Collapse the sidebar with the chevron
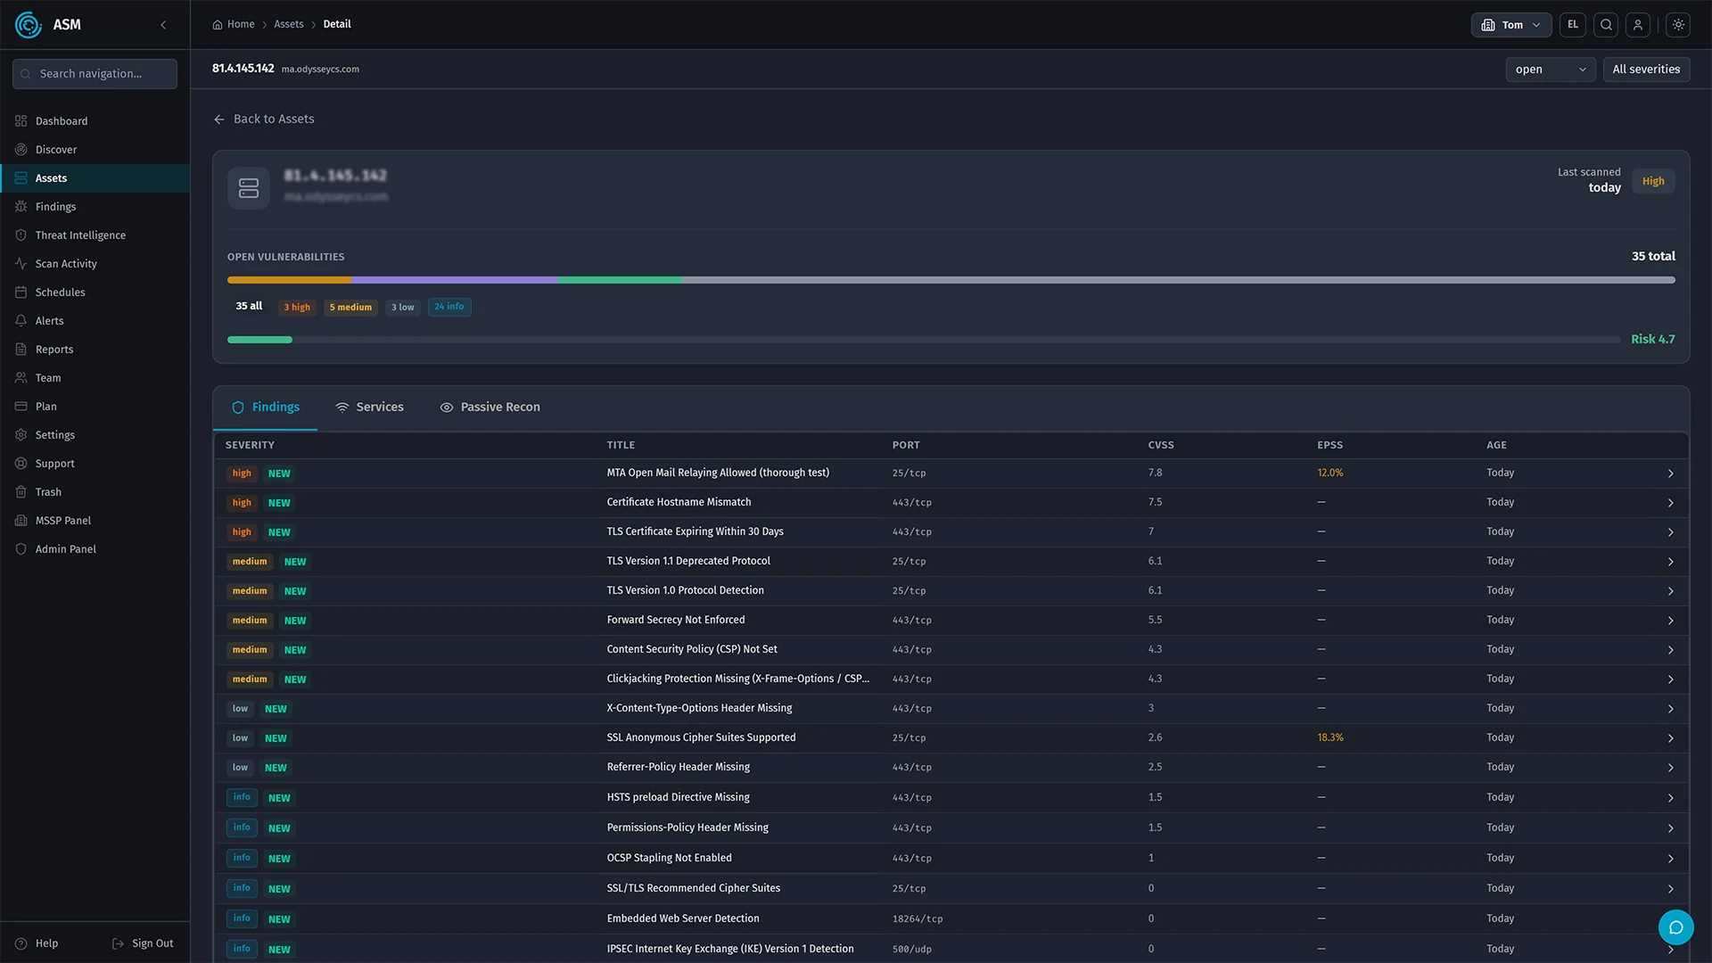 (163, 25)
